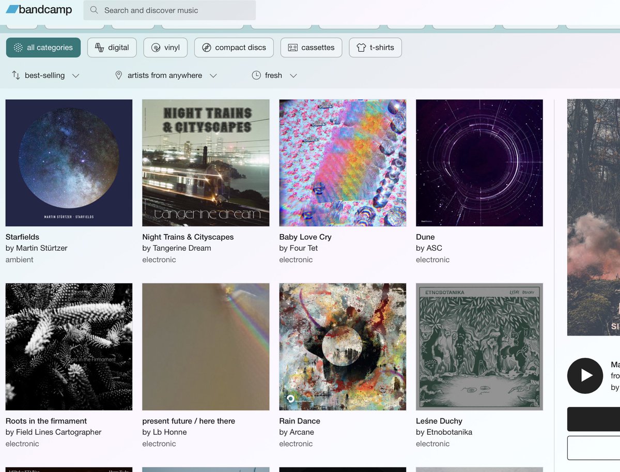
Task: Open the fresh time dropdown
Action: point(274,75)
